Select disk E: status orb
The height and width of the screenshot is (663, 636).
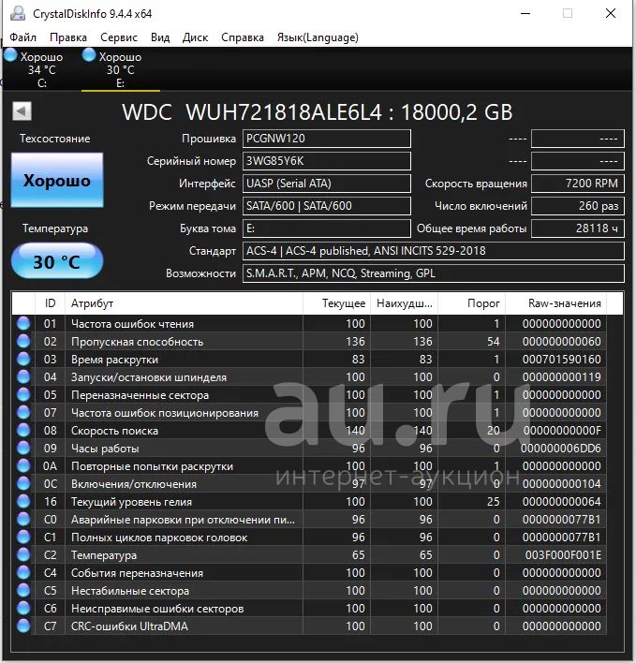point(89,55)
